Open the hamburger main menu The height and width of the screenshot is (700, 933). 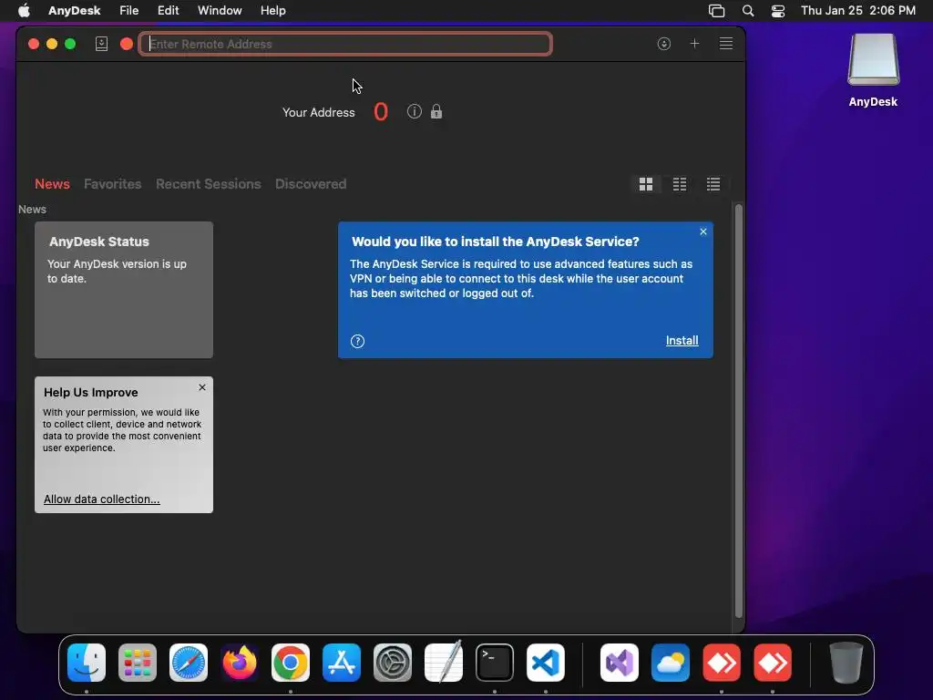click(x=726, y=44)
